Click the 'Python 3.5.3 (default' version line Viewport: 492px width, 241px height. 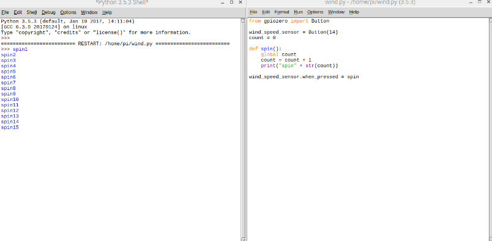pos(67,21)
